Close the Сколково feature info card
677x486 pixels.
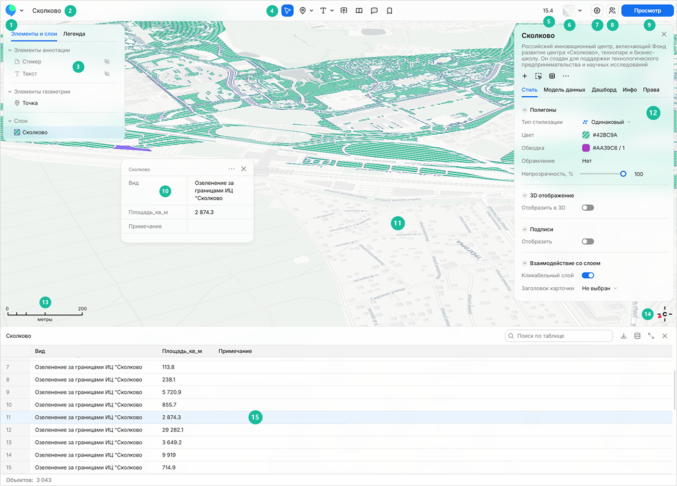click(x=244, y=169)
